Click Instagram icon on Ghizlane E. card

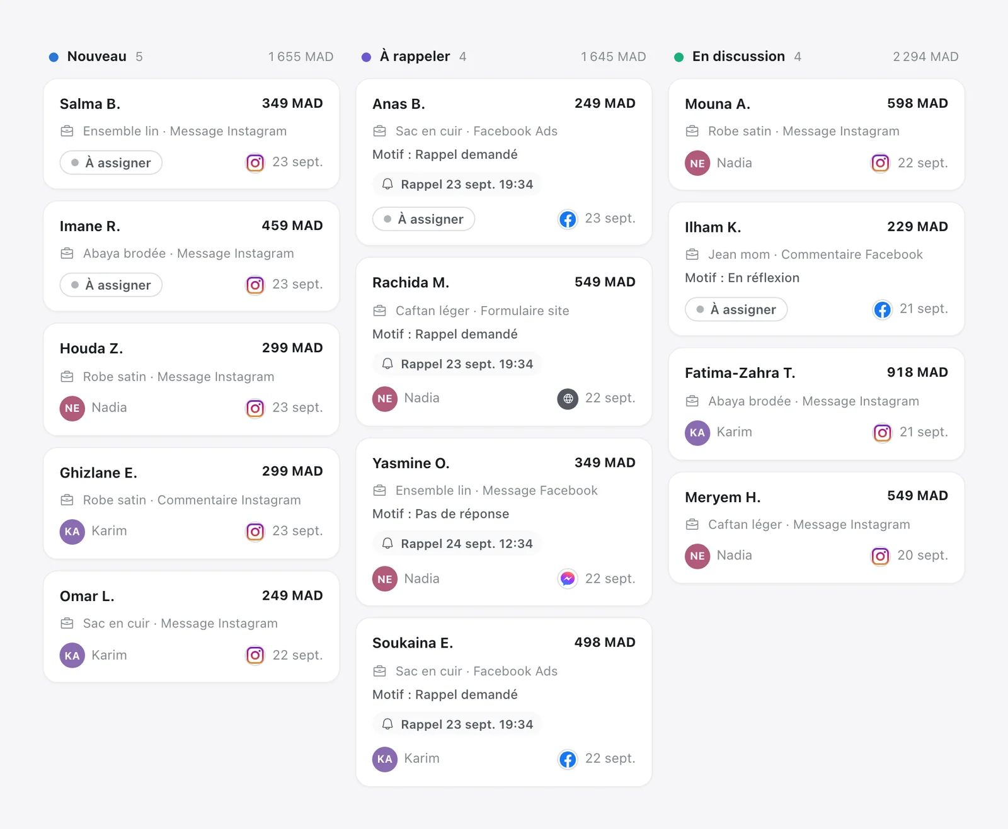[x=255, y=532]
